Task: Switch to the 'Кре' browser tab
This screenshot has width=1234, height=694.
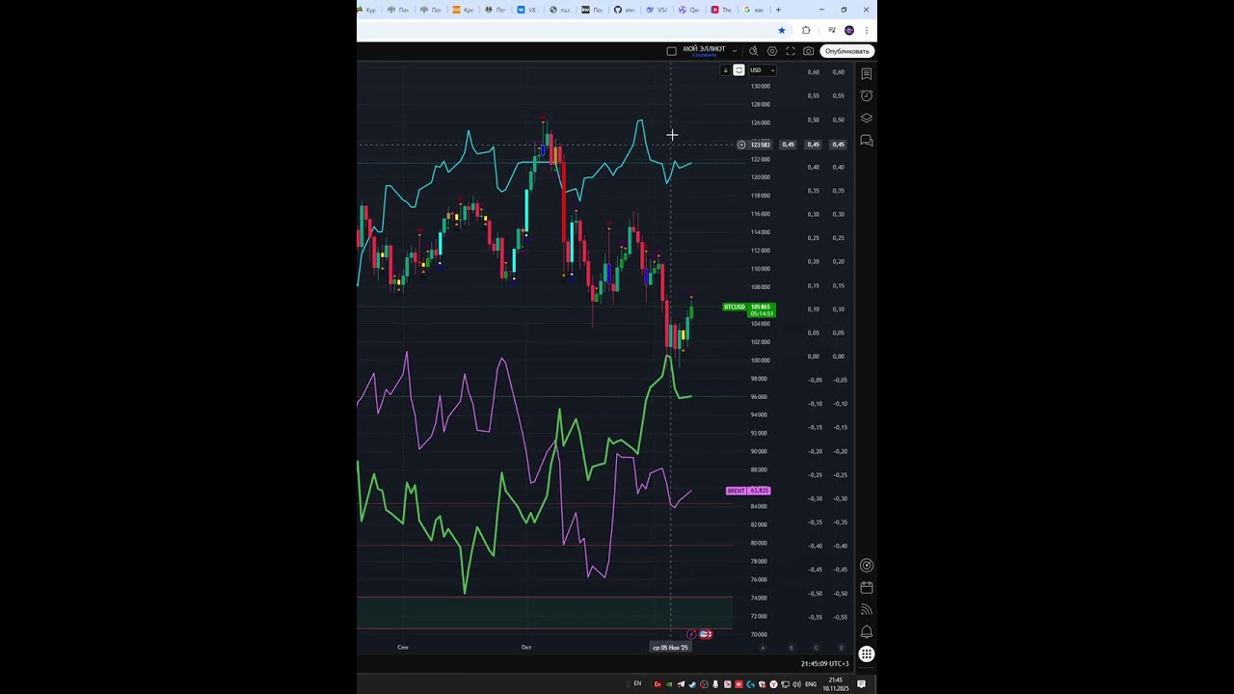Action: pos(463,10)
